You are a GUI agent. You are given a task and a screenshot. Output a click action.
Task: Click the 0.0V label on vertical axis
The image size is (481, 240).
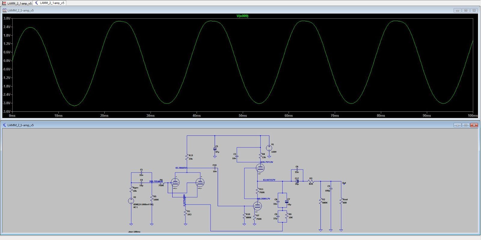click(7, 61)
